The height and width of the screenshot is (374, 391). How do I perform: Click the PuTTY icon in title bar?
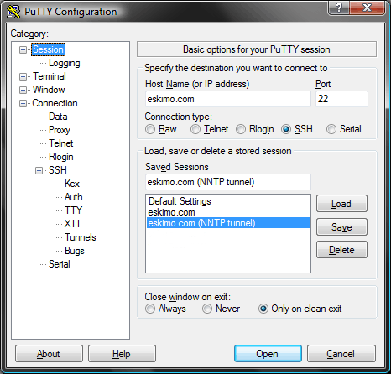click(13, 12)
